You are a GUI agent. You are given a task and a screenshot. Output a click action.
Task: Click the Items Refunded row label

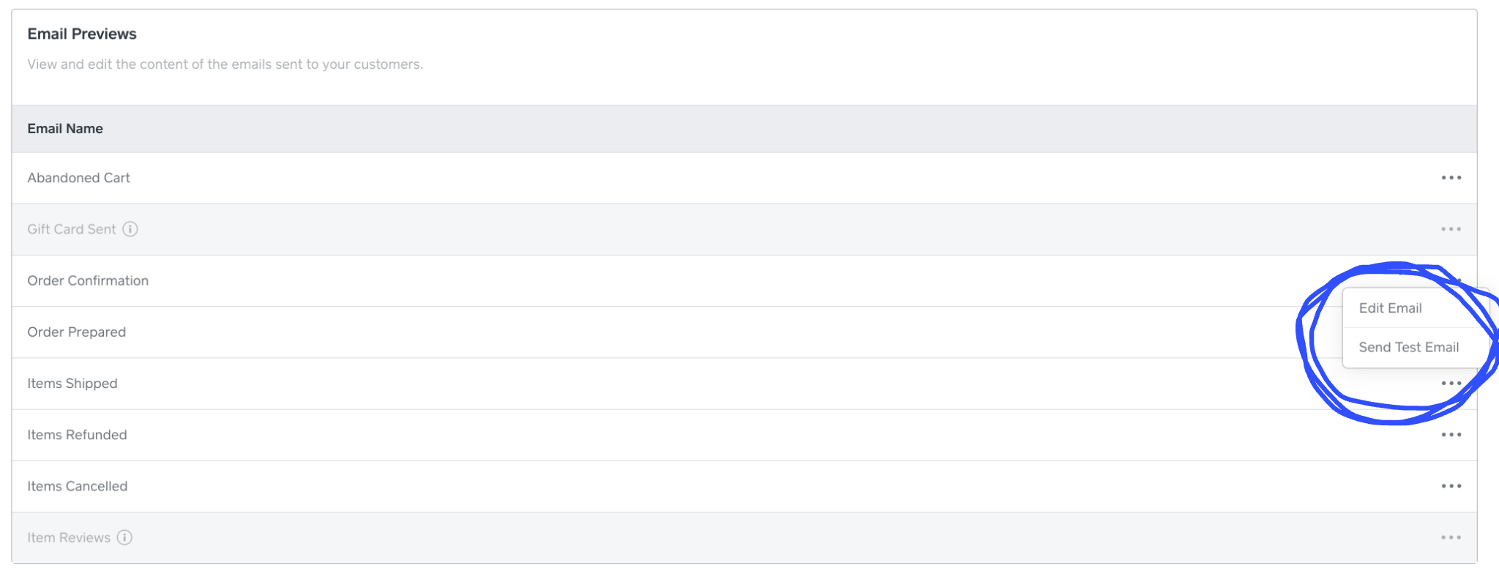pyautogui.click(x=77, y=435)
